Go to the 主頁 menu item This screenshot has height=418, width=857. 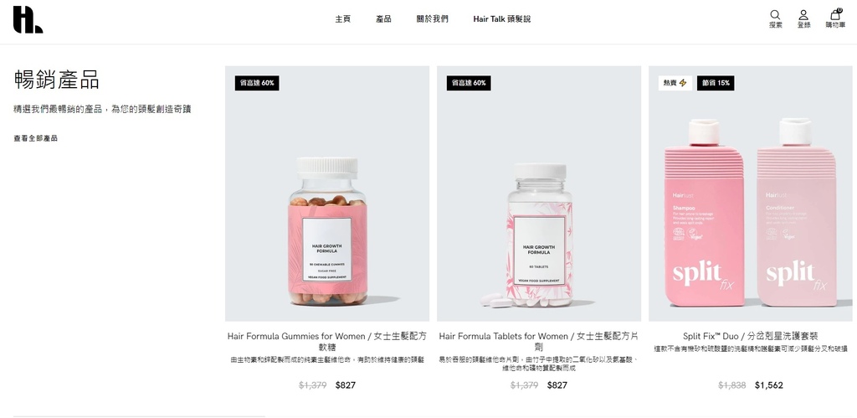(x=342, y=19)
